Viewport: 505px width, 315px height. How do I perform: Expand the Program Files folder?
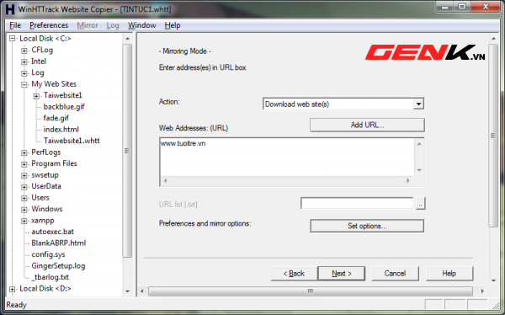tap(24, 164)
